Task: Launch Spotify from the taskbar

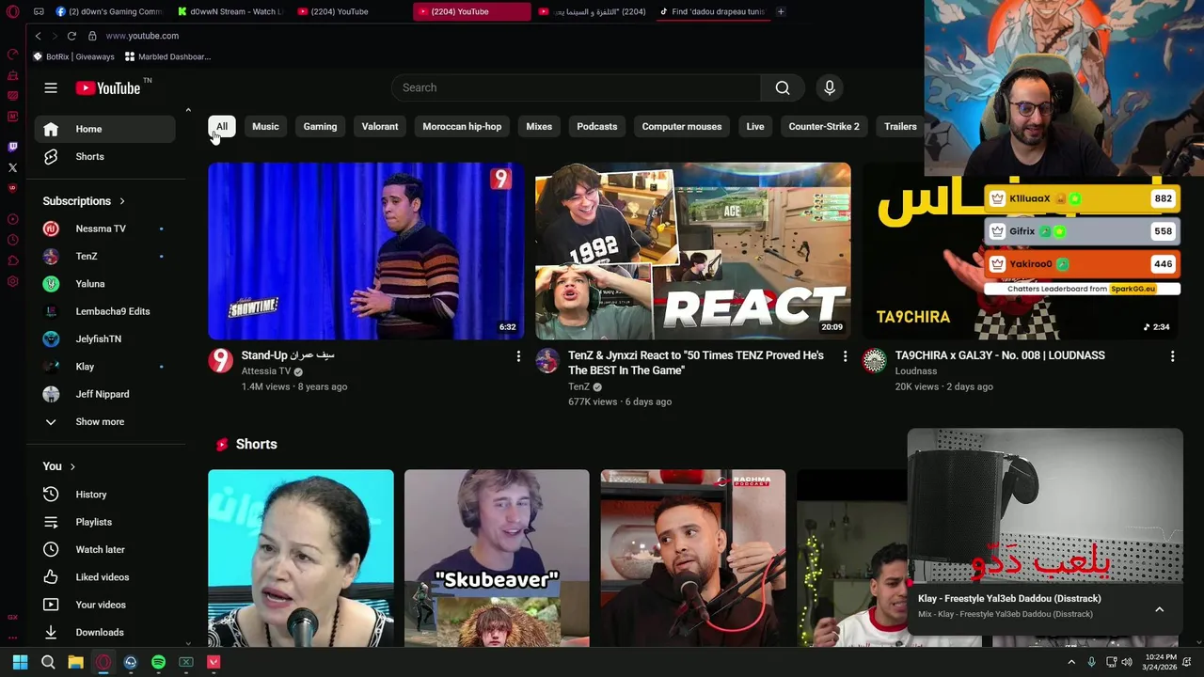Action: pos(158,662)
